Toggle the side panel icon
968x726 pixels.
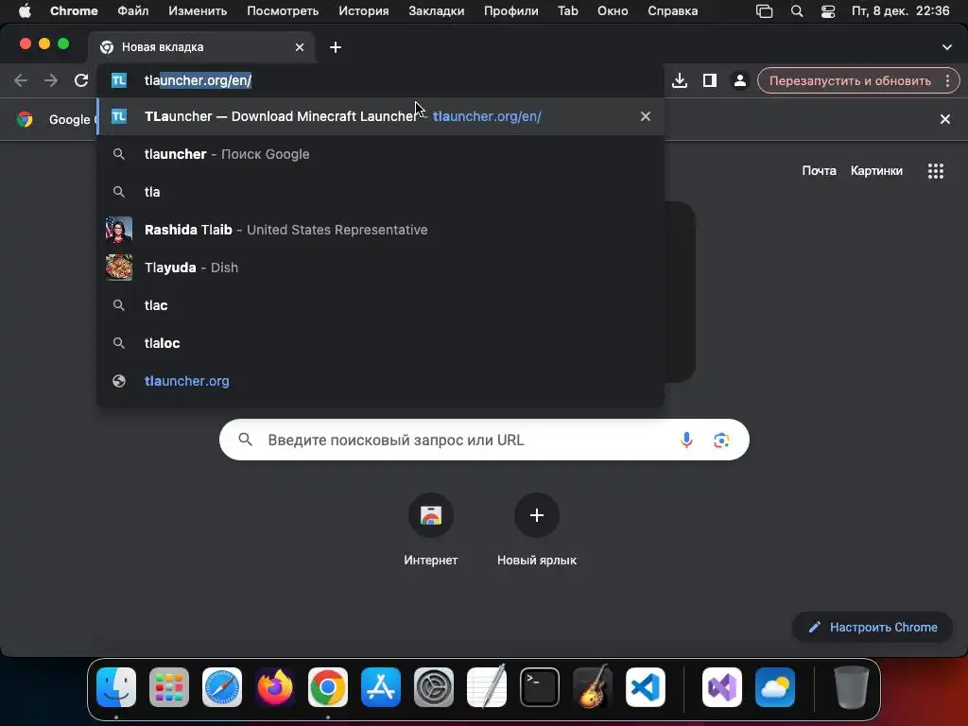click(x=710, y=80)
